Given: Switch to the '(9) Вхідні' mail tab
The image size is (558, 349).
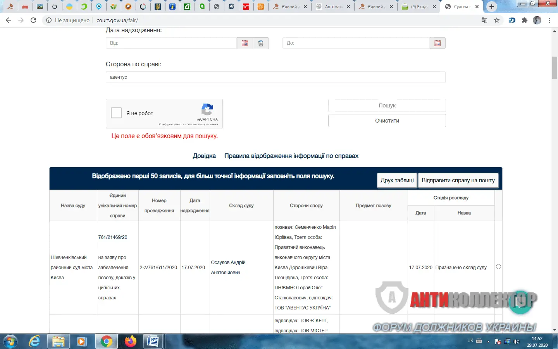Looking at the screenshot, I should click(418, 7).
